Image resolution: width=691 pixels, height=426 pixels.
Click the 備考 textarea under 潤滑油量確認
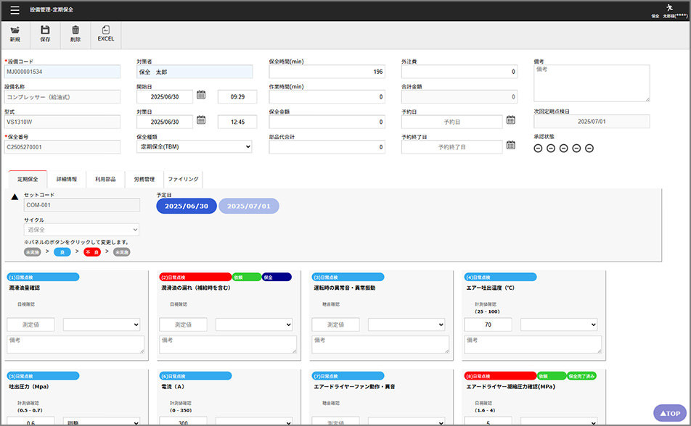(x=75, y=345)
